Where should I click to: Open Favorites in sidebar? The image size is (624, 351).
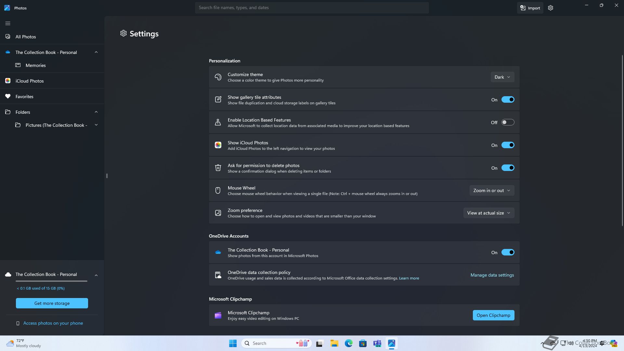coord(52,97)
